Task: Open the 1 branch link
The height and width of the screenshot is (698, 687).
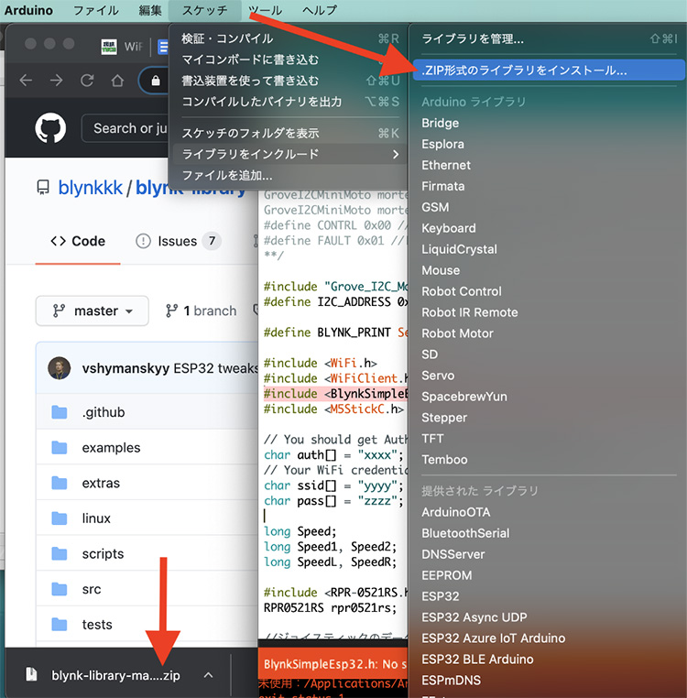Action: [x=202, y=311]
